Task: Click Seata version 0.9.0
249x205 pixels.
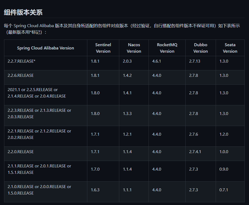Action: tap(224, 169)
